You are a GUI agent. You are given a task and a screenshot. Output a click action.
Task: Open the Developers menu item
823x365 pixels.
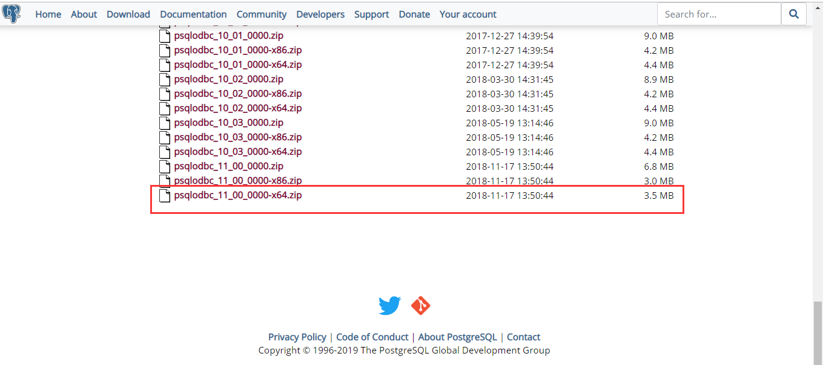[320, 14]
